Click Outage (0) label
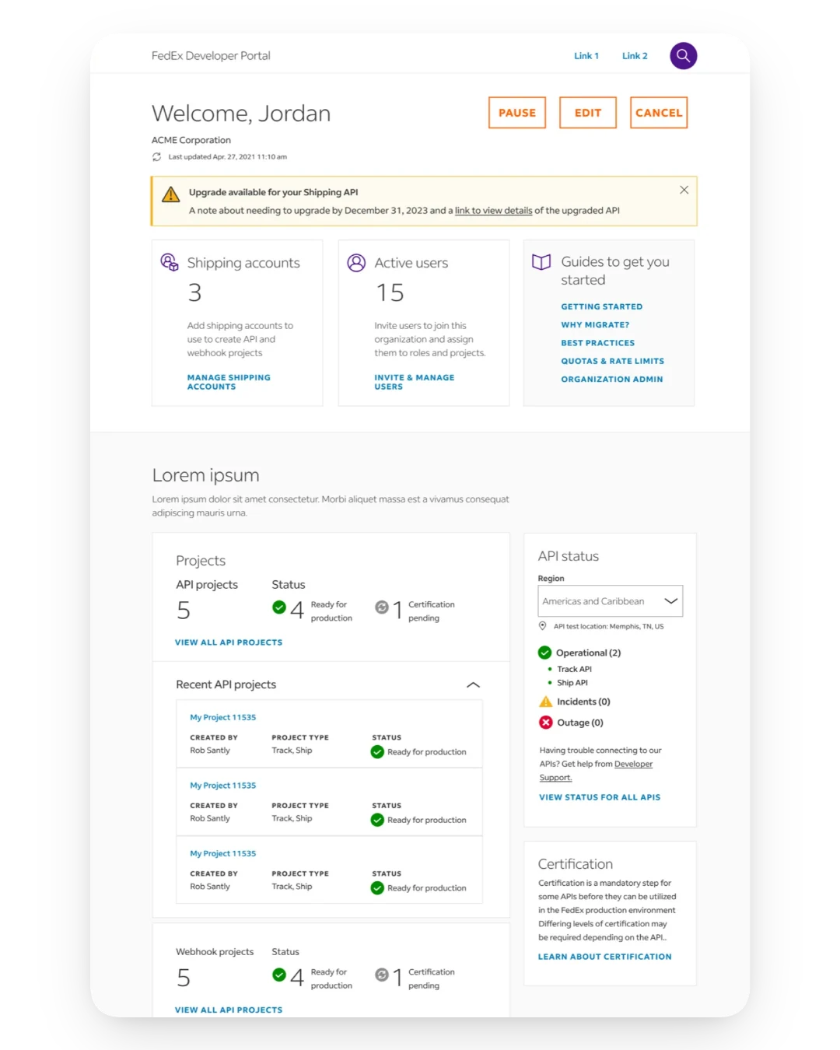 (580, 723)
